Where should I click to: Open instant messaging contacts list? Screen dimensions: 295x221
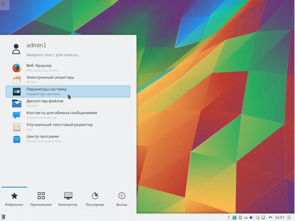68,115
